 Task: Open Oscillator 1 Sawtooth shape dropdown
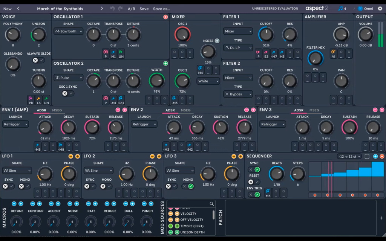[x=69, y=31]
